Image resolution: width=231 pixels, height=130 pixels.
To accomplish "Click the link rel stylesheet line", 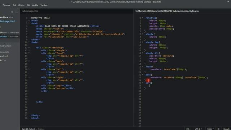I will point(62,37).
